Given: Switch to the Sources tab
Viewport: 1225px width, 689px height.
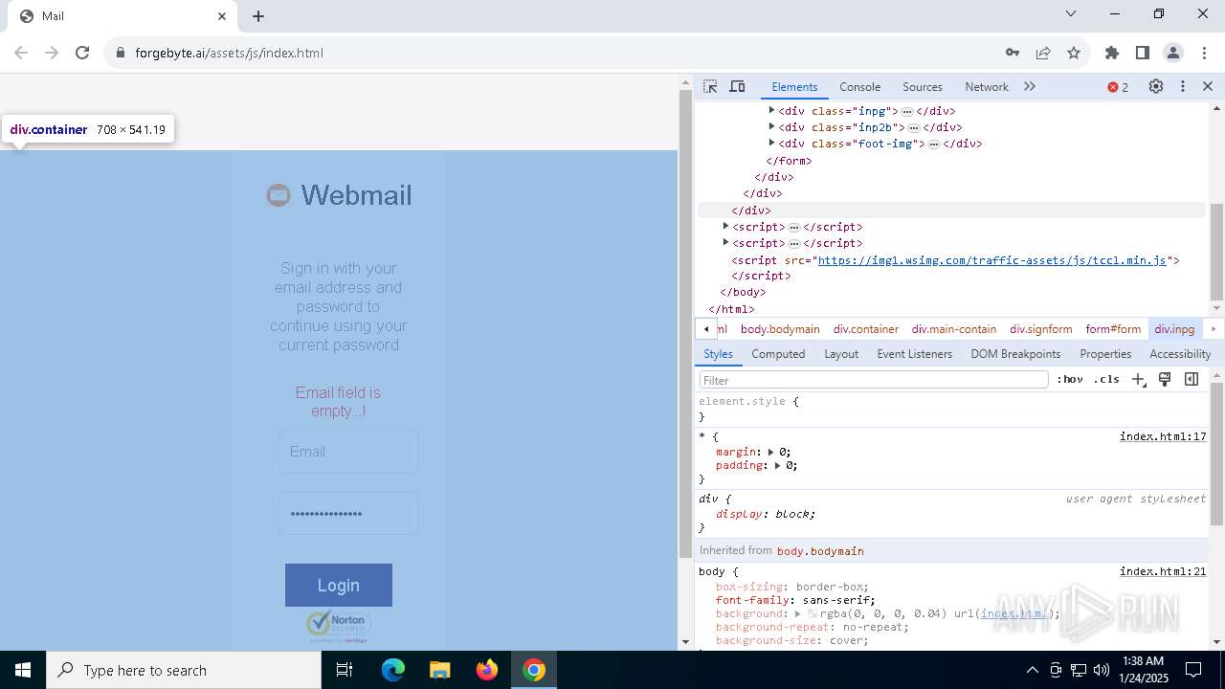Looking at the screenshot, I should (x=923, y=86).
